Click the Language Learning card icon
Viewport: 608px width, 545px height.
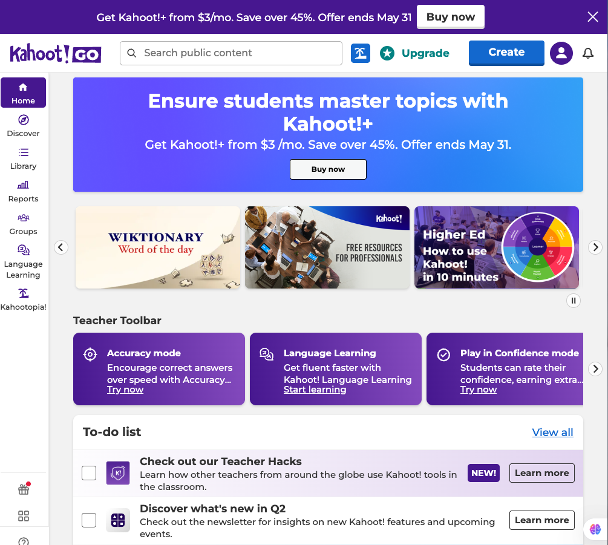[266, 354]
